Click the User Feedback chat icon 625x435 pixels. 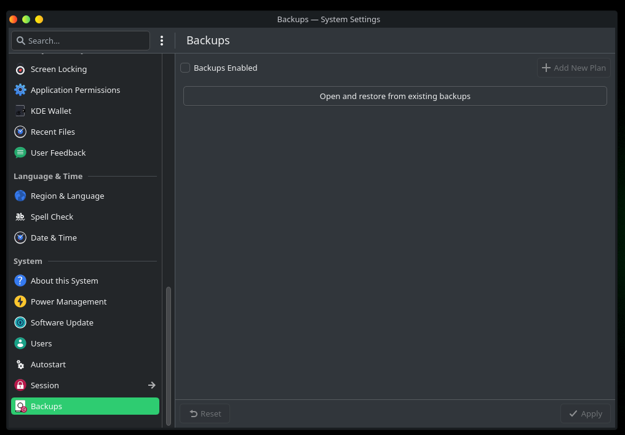[20, 153]
